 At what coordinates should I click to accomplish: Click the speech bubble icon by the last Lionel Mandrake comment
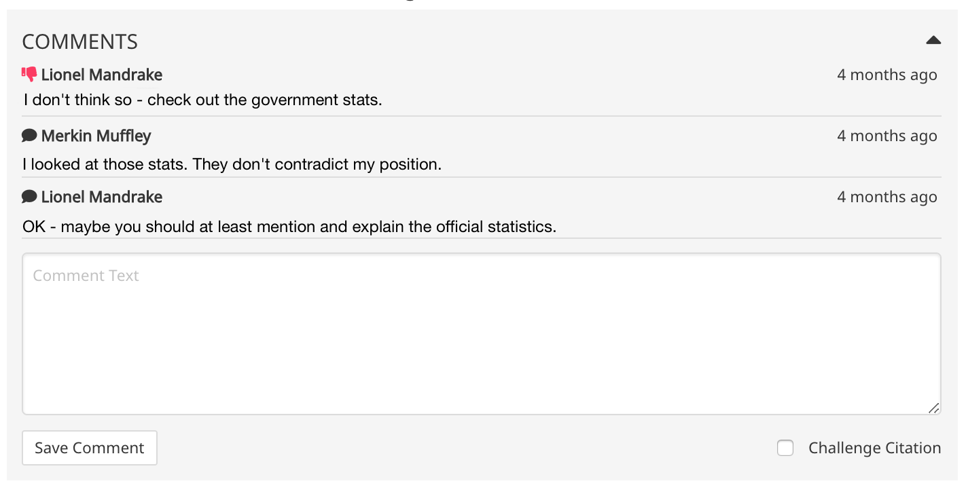coord(29,197)
